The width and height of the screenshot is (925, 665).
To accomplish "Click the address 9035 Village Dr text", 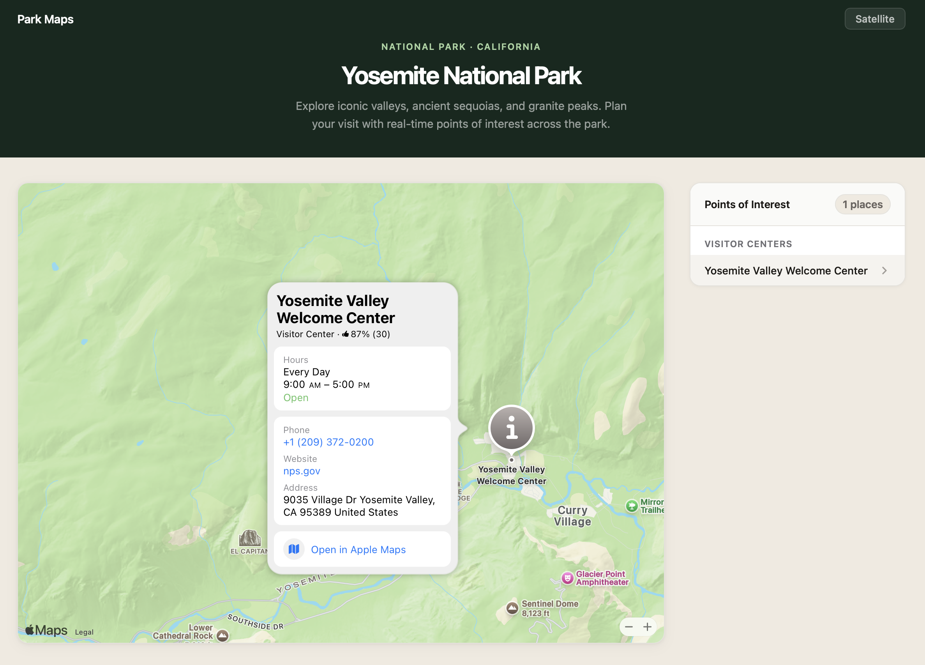I will click(x=359, y=506).
